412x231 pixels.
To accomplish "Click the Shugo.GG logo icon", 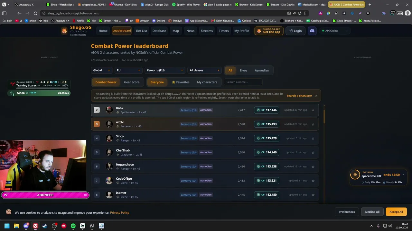I will pyautogui.click(x=65, y=31).
